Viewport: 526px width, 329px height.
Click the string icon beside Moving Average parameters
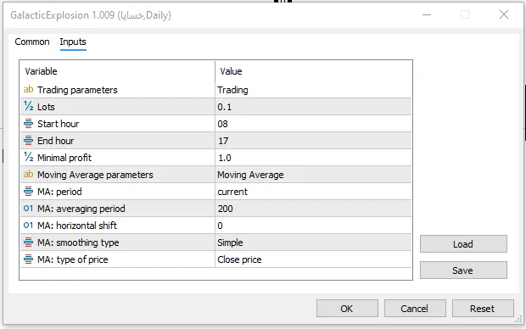click(x=29, y=175)
